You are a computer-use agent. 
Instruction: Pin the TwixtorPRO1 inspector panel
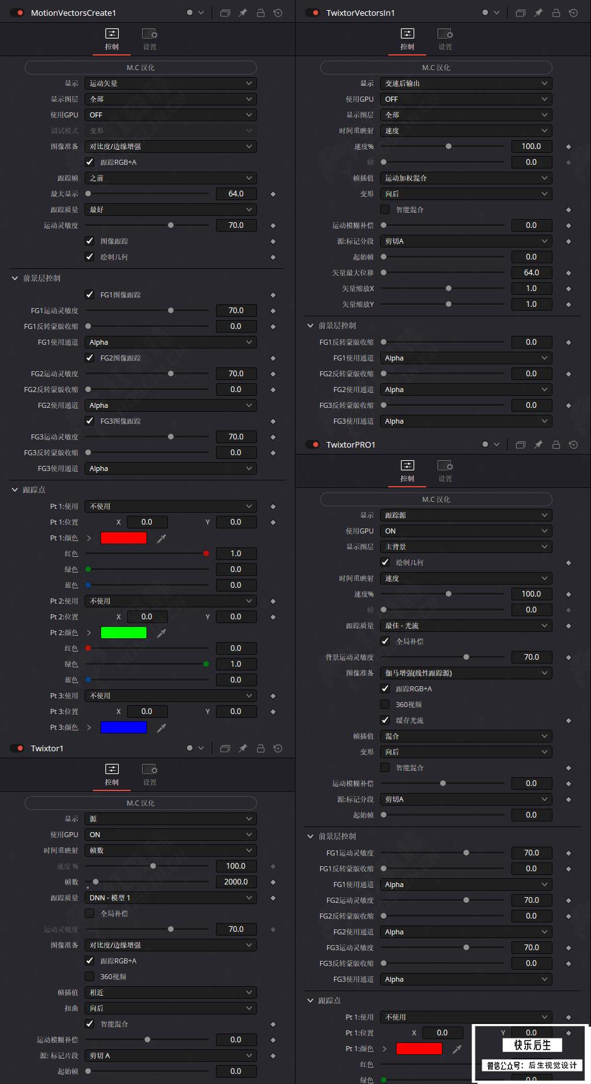click(x=538, y=444)
